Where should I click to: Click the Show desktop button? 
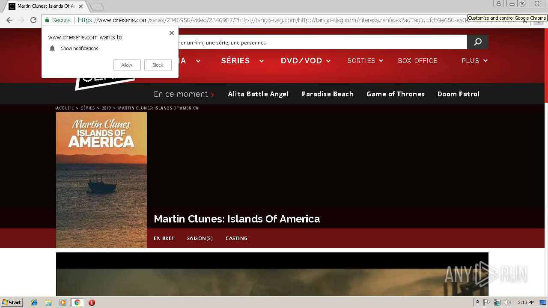[543, 302]
